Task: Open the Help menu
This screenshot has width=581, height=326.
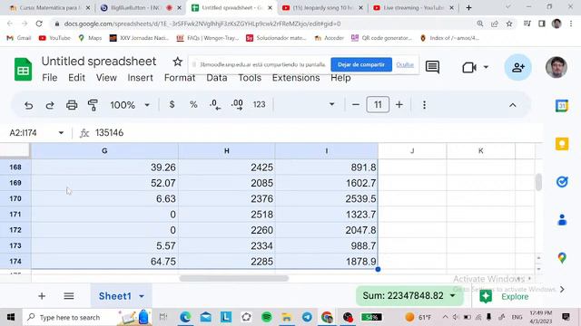Action: [340, 78]
